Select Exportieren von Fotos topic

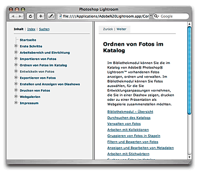[38, 78]
